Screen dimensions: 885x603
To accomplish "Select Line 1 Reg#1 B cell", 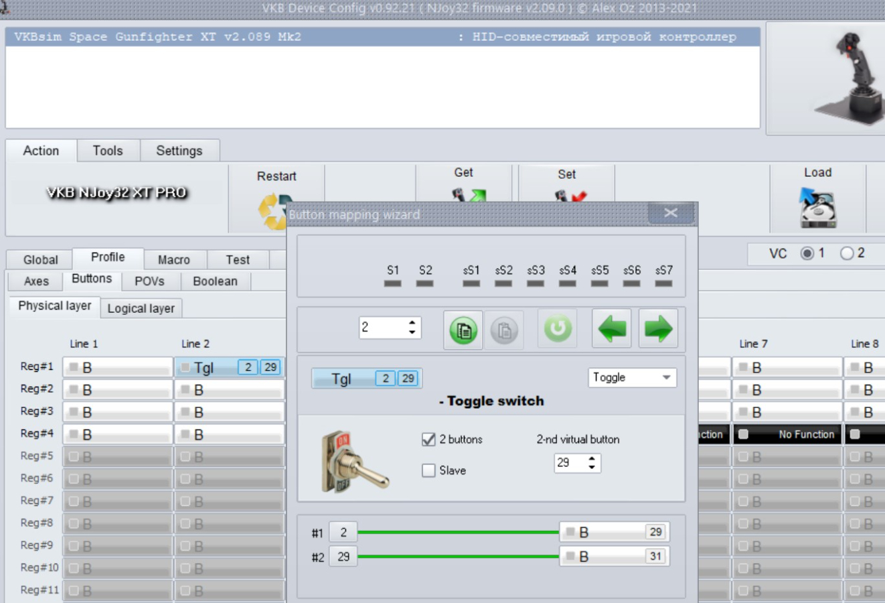I will coord(118,367).
